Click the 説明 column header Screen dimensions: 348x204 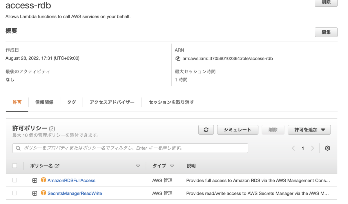pyautogui.click(x=191, y=166)
